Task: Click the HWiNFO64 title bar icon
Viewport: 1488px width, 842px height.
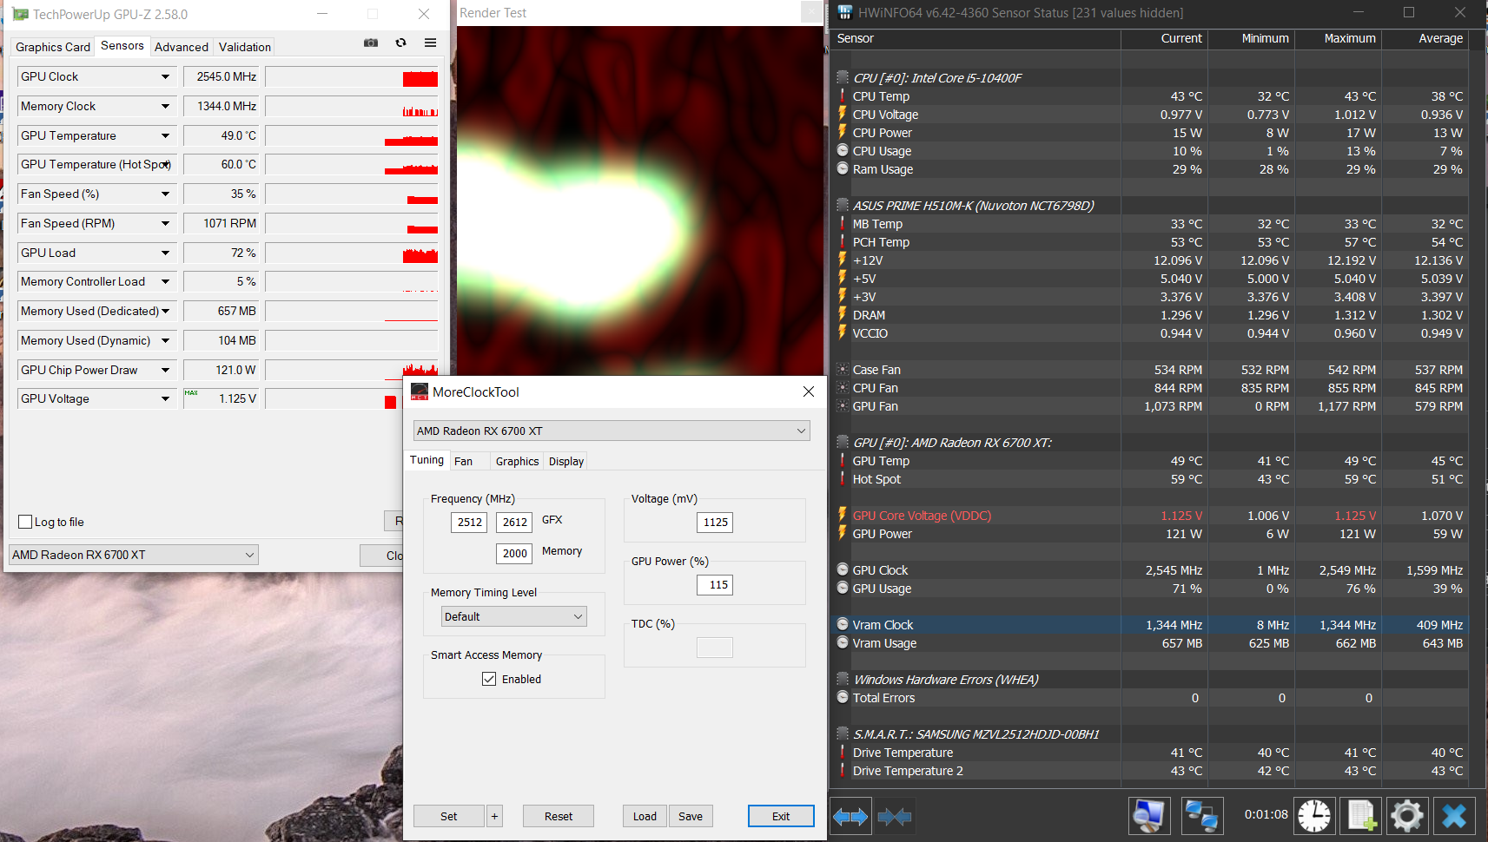Action: click(x=844, y=13)
